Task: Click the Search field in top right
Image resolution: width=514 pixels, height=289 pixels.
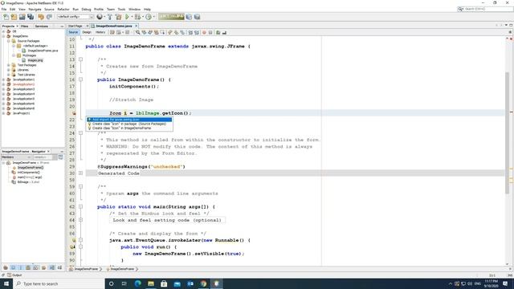Action: [485, 9]
